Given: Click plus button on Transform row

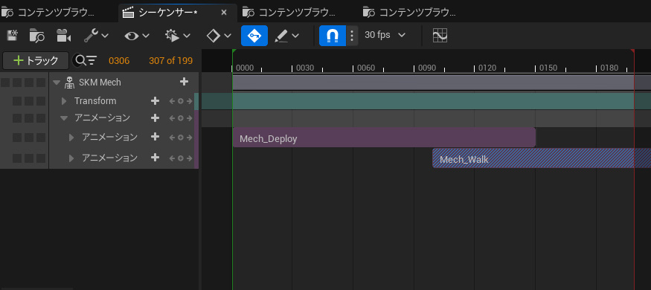Looking at the screenshot, I should coord(155,101).
